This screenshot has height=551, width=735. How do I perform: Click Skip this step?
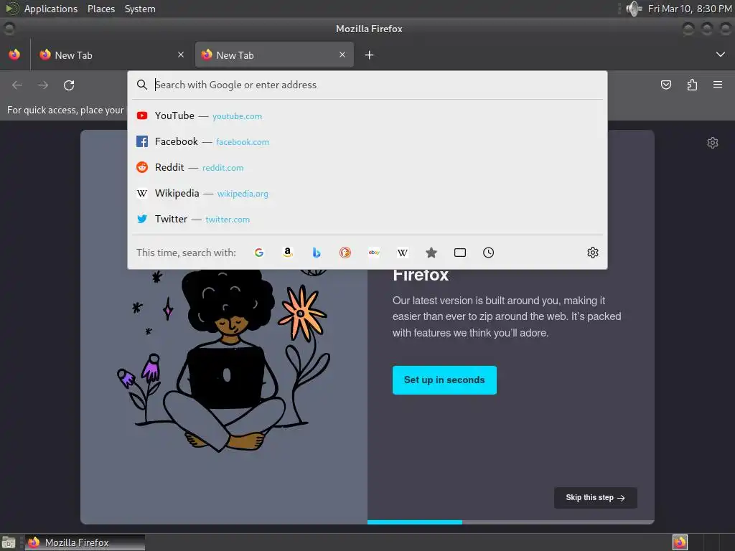(595, 498)
